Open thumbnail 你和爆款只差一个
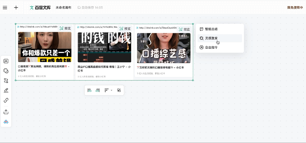Image resolution: width=306 pixels, height=143 pixels. click(45, 47)
